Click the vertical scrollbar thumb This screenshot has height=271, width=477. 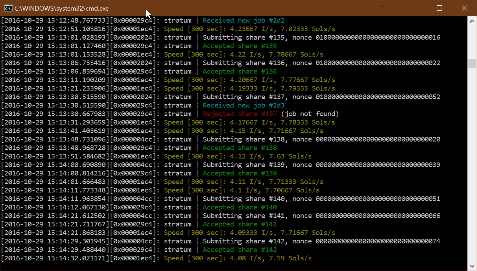(472, 63)
